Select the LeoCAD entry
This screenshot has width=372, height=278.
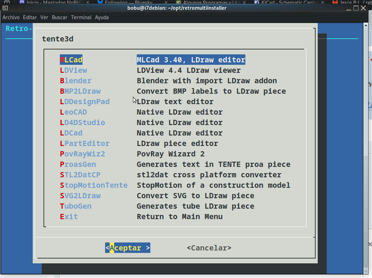(73, 112)
